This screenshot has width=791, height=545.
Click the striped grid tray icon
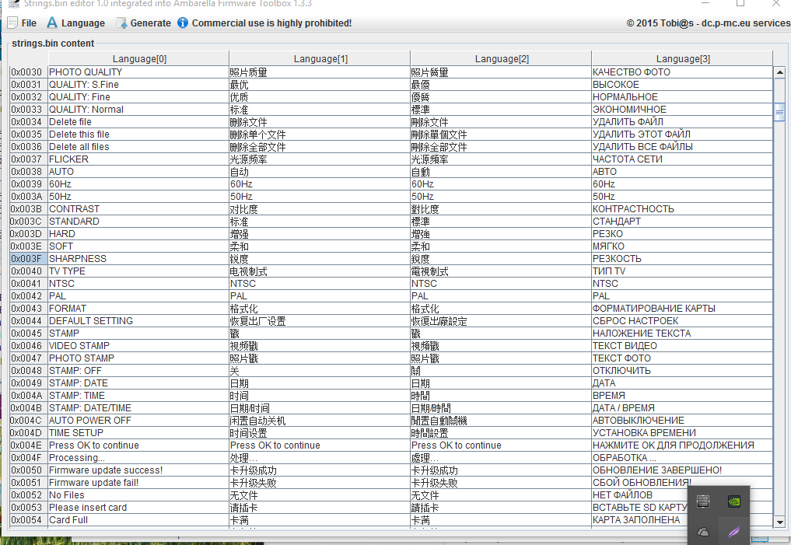click(x=703, y=501)
